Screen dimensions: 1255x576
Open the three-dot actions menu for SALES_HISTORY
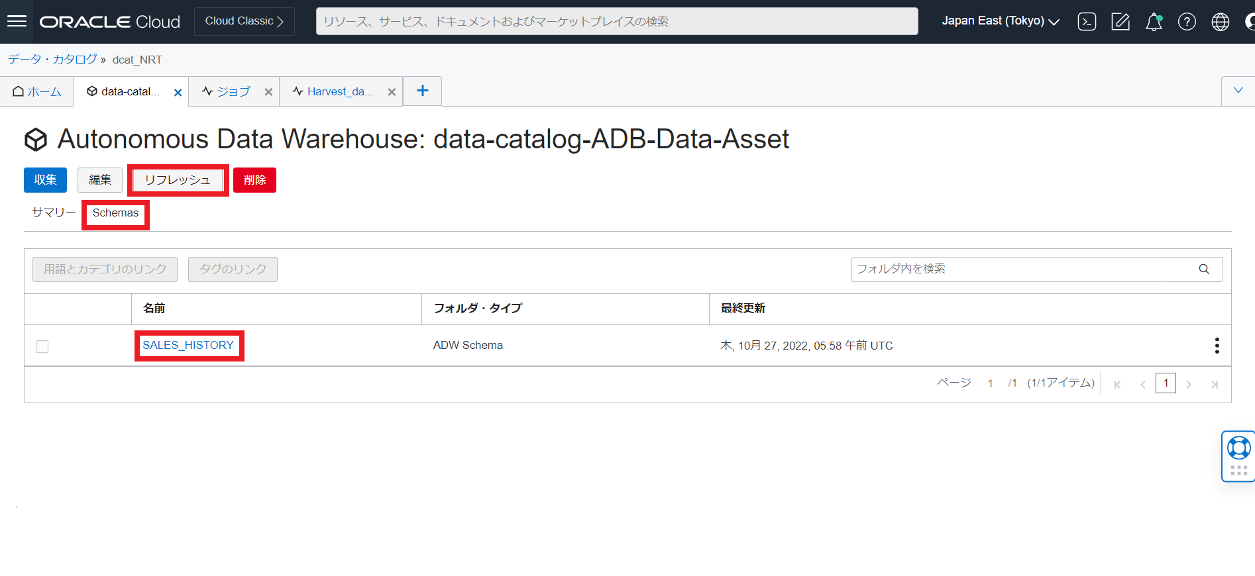1217,346
